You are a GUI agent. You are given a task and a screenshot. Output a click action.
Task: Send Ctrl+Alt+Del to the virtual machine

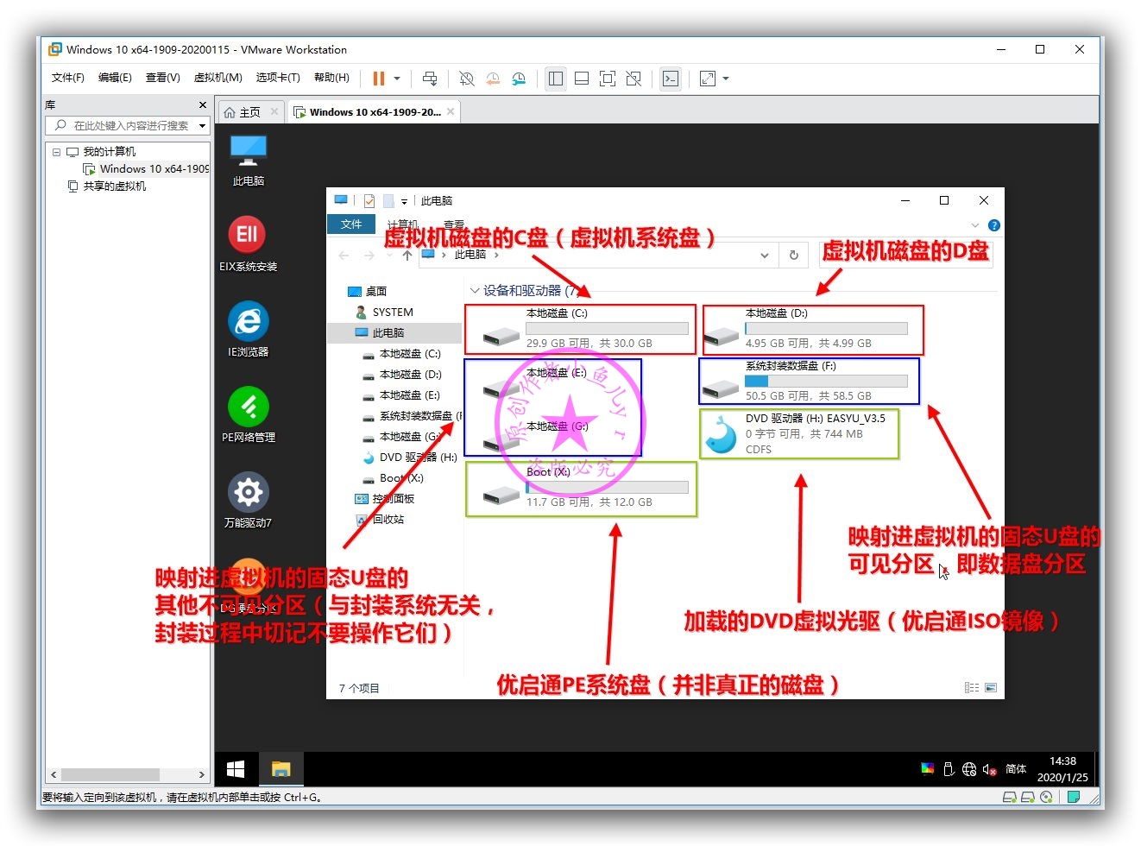(x=430, y=79)
